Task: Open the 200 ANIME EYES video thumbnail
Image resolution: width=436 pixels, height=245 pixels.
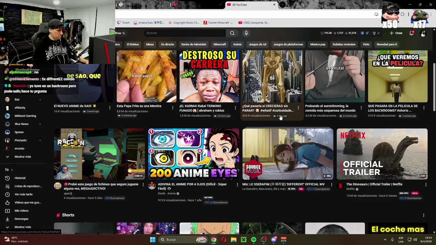Action: 193,154
